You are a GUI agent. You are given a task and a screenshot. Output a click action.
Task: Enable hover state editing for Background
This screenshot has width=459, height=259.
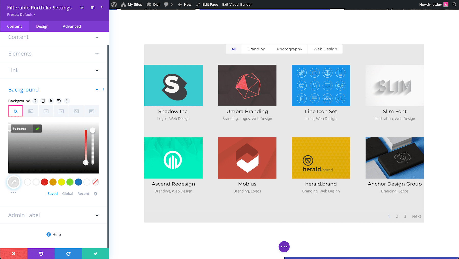coord(51,101)
